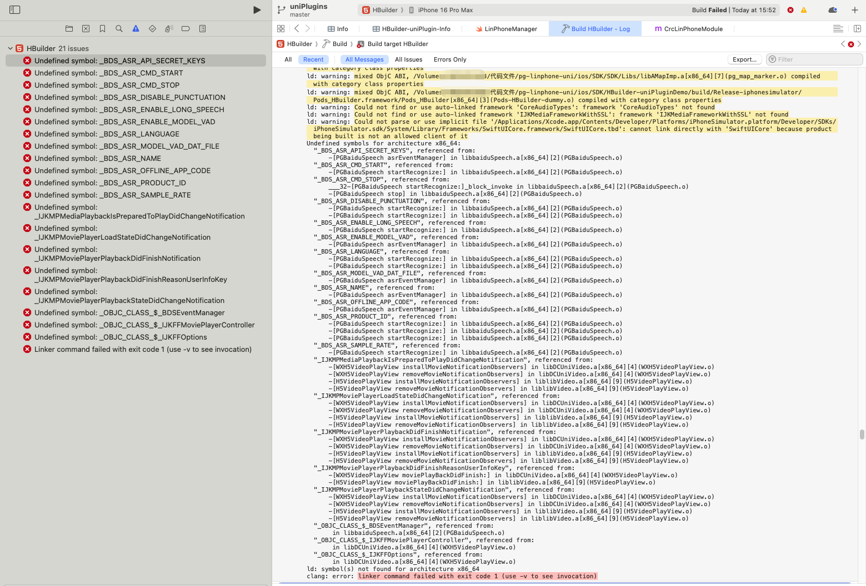Click Build target HBuilder breadcrumb

tap(393, 44)
